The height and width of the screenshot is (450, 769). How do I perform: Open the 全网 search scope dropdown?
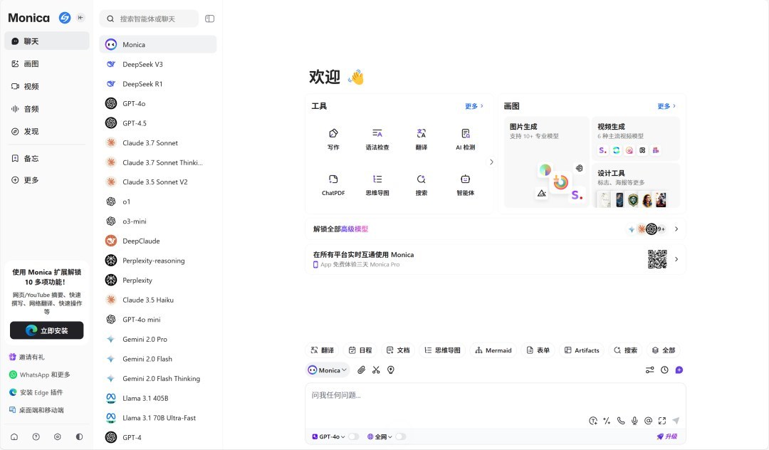(x=380, y=436)
